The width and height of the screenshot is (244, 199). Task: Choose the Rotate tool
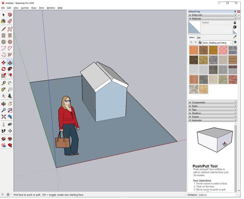click(x=4, y=69)
